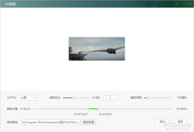Viewport: 194px width, 132px height.
Task: Click the 150毫秒 interval value
Action: (x=182, y=98)
